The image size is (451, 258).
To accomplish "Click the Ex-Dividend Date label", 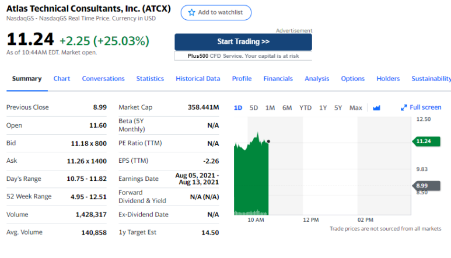I will pos(144,215).
